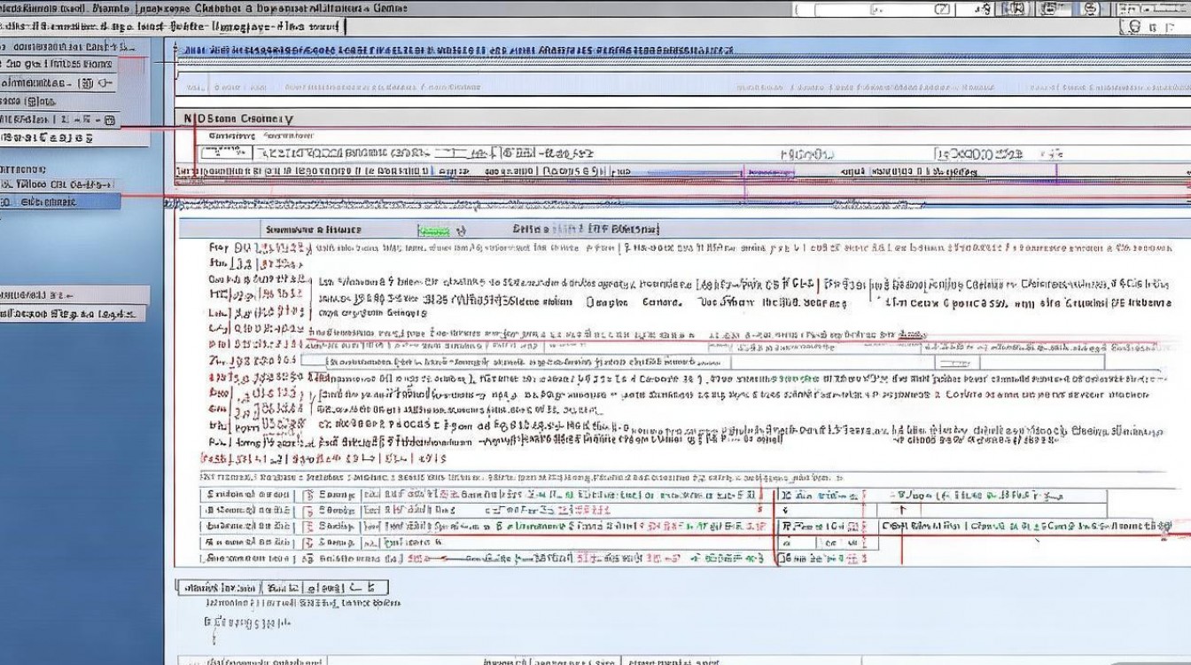Viewport: 1191px width, 665px height.
Task: Select the second tab below the bottom table
Action: 282,587
